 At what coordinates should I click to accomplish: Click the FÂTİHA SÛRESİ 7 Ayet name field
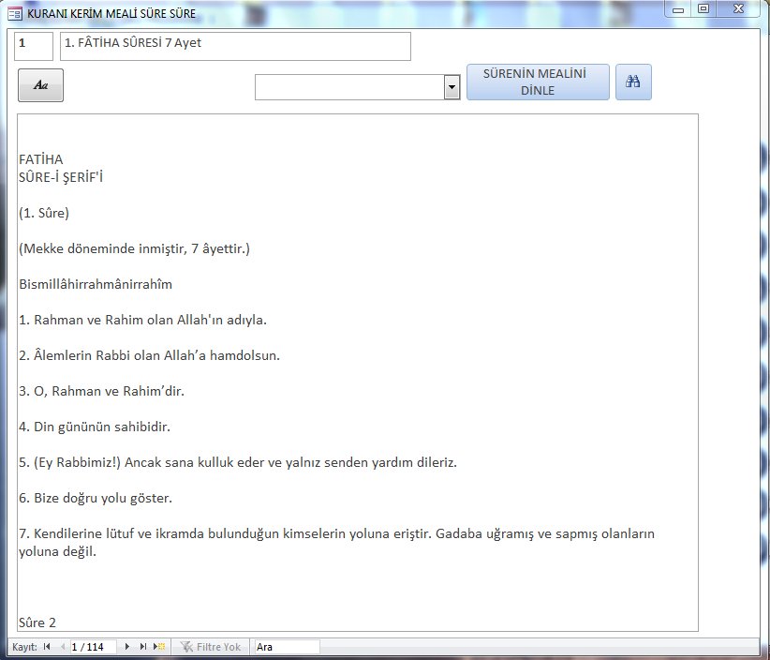pos(234,46)
